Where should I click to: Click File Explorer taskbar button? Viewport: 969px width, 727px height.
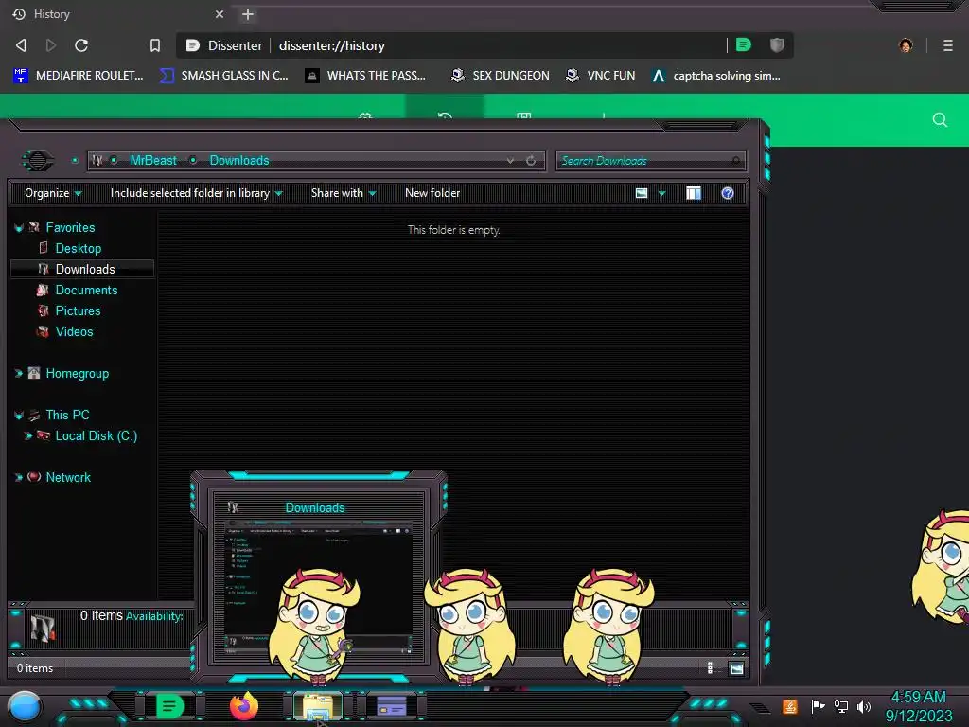[318, 706]
